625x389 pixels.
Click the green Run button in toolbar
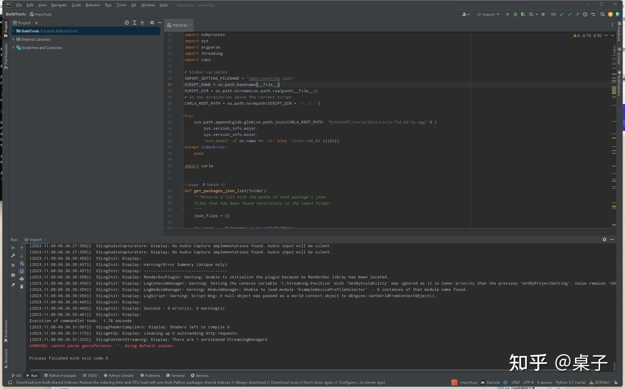508,14
